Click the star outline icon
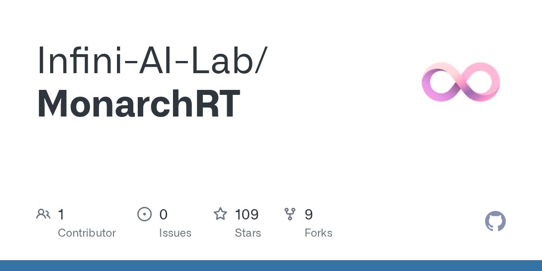This screenshot has height=271, width=542. [220, 214]
